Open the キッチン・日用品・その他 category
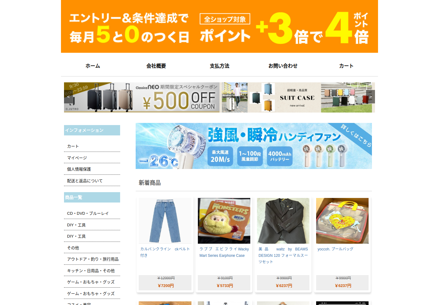 click(91, 271)
